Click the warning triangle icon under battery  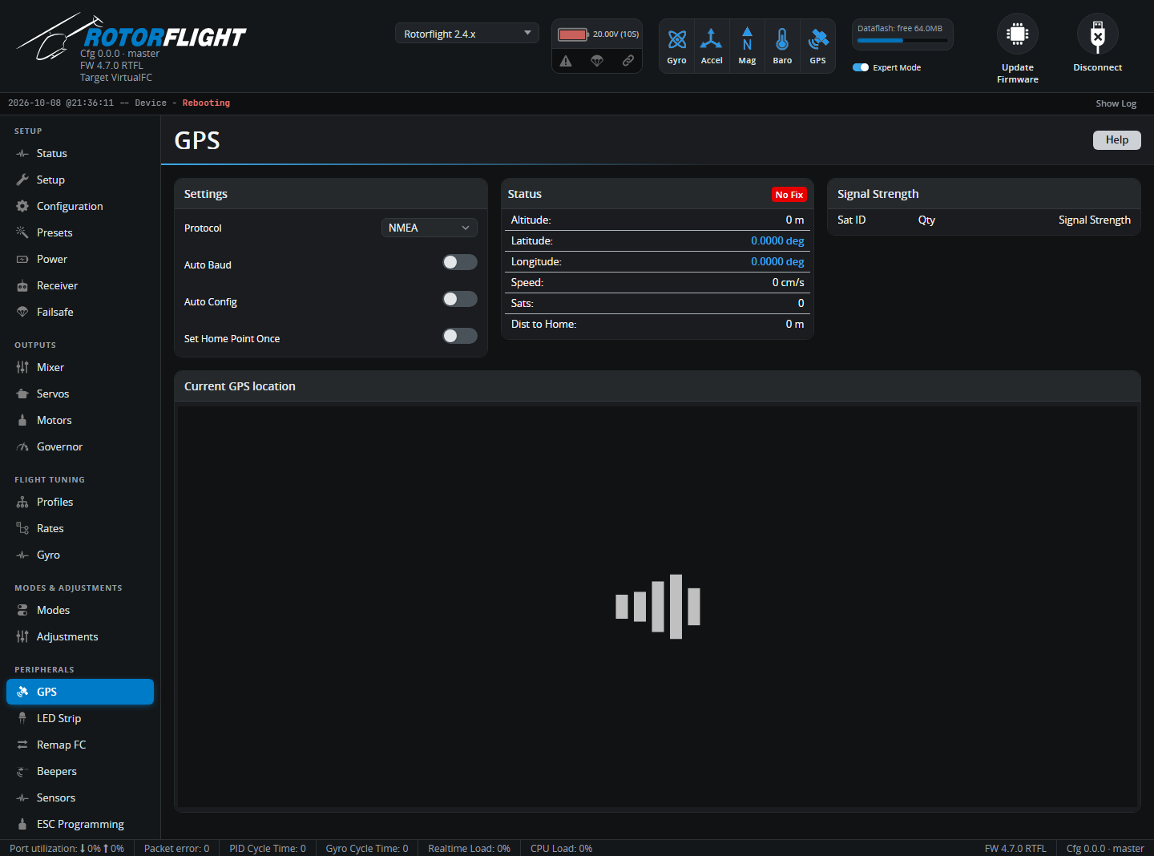pyautogui.click(x=566, y=61)
